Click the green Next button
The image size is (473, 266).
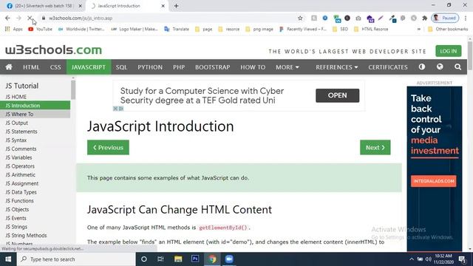click(375, 148)
